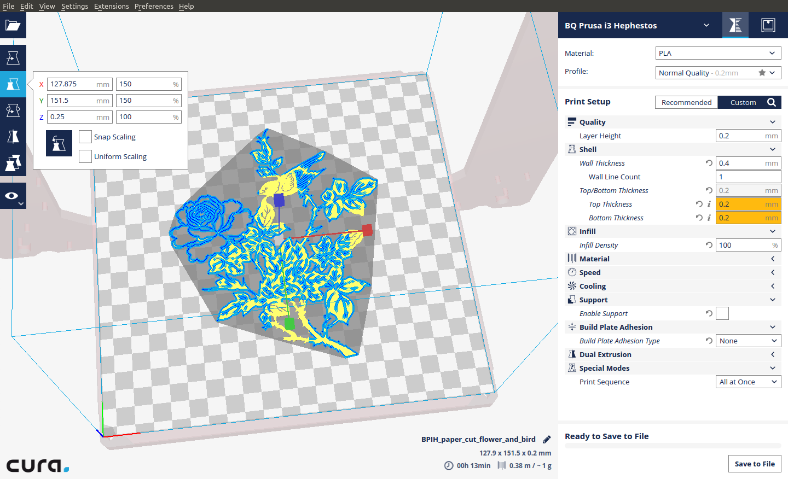Click the BPIH_paper_cut_flower_and_bird job name
Screen dimensions: 788x479
(478, 439)
